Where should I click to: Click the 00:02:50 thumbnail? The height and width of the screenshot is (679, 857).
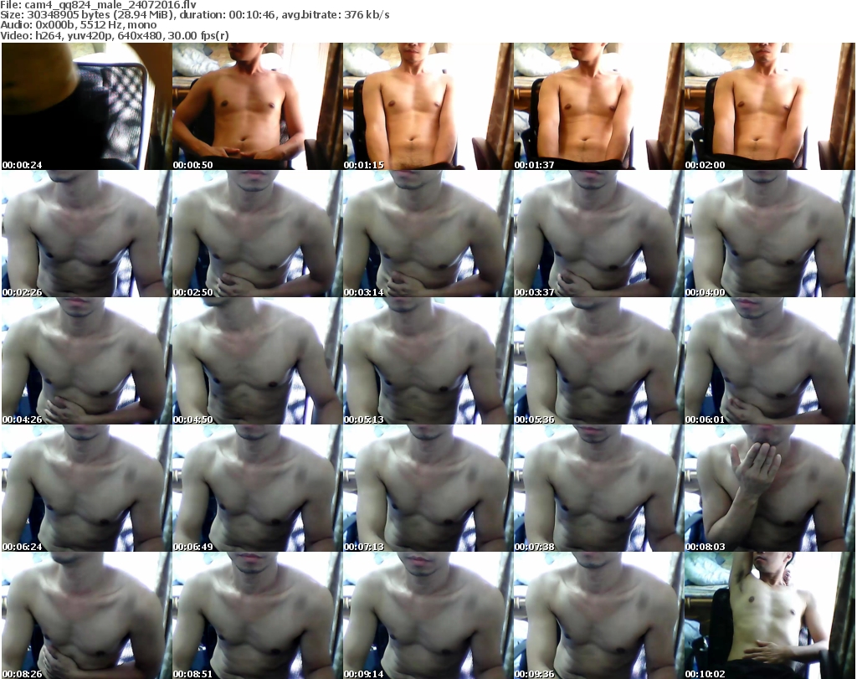(x=258, y=234)
